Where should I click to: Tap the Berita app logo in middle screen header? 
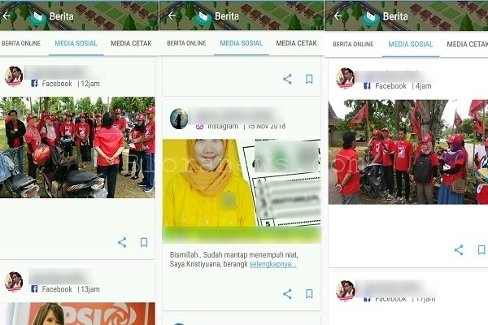[203, 18]
